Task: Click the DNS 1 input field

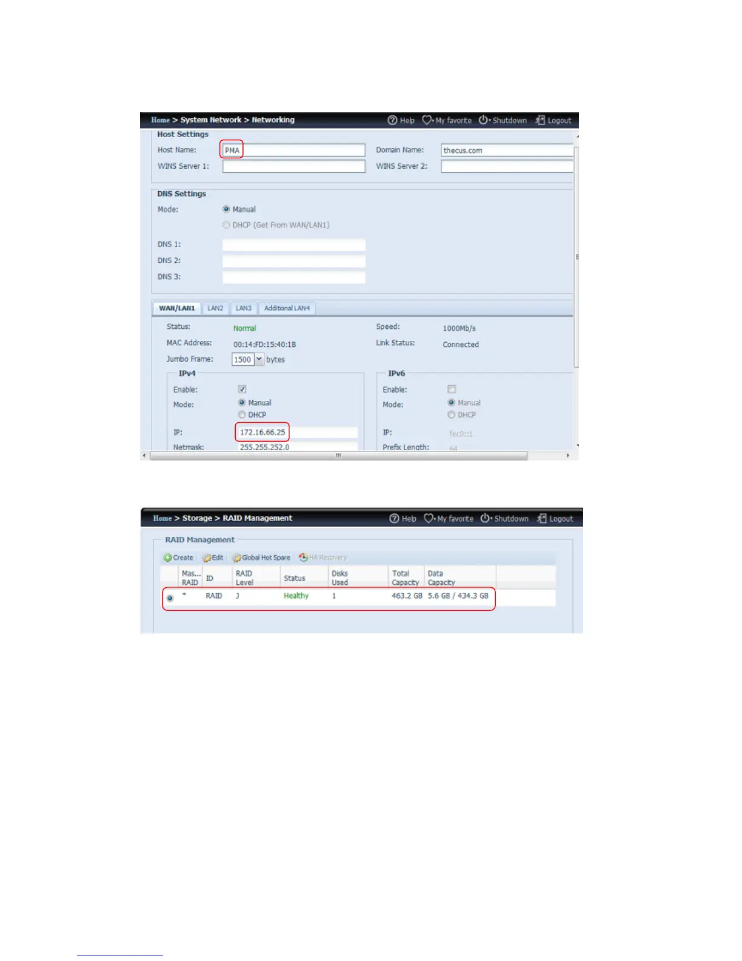Action: coord(294,244)
